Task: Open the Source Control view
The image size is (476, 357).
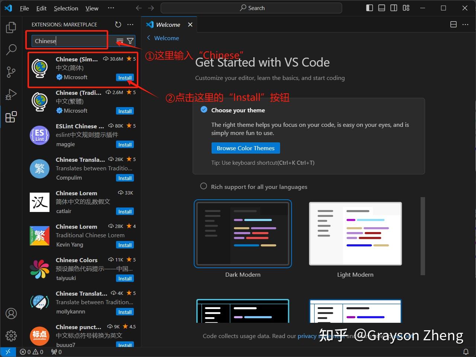Action: click(11, 72)
